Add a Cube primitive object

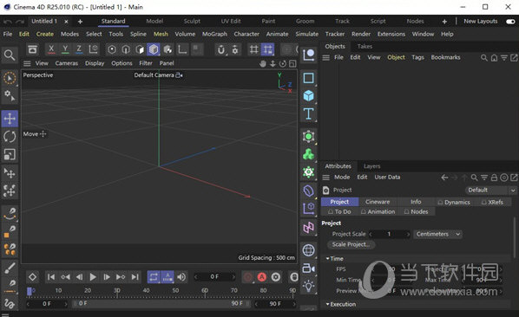click(308, 96)
